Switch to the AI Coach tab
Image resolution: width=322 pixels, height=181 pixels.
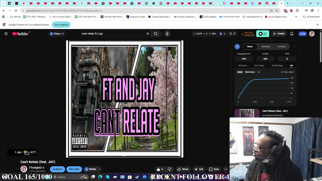pyautogui.click(x=281, y=47)
